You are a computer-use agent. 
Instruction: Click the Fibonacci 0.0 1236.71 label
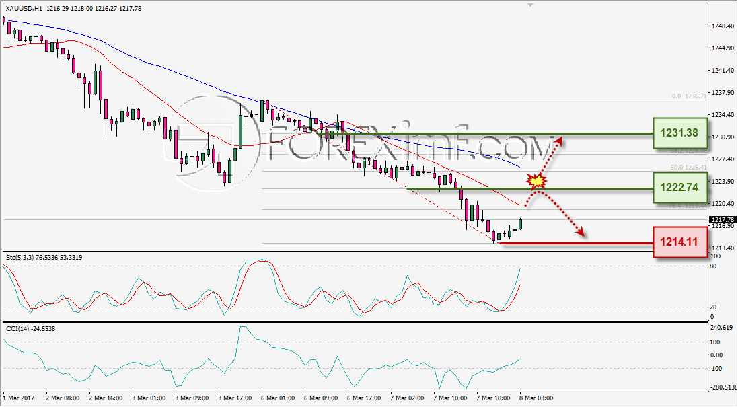click(689, 96)
